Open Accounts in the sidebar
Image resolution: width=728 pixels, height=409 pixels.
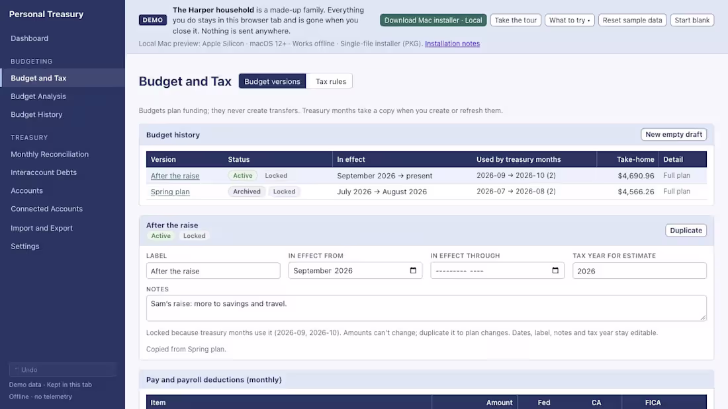click(x=26, y=190)
